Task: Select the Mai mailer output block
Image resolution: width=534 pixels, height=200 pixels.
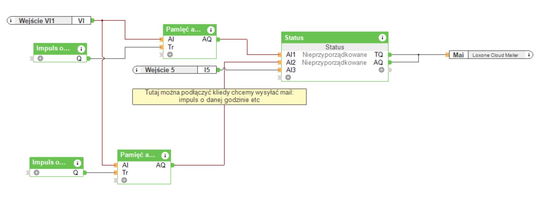Action: click(x=459, y=55)
